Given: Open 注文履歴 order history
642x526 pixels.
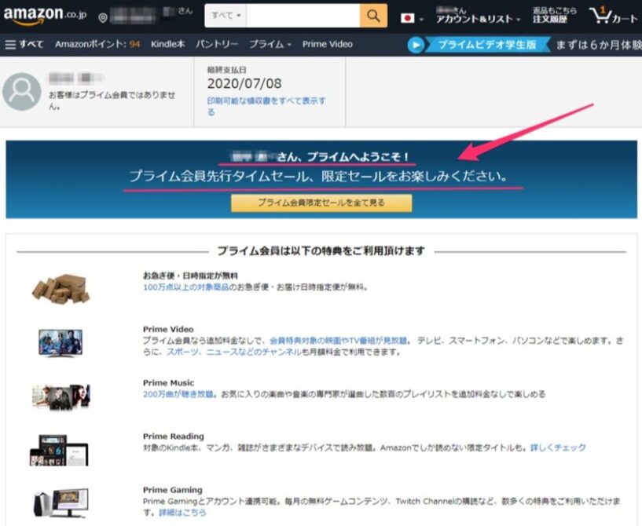Looking at the screenshot, I should pyautogui.click(x=554, y=16).
